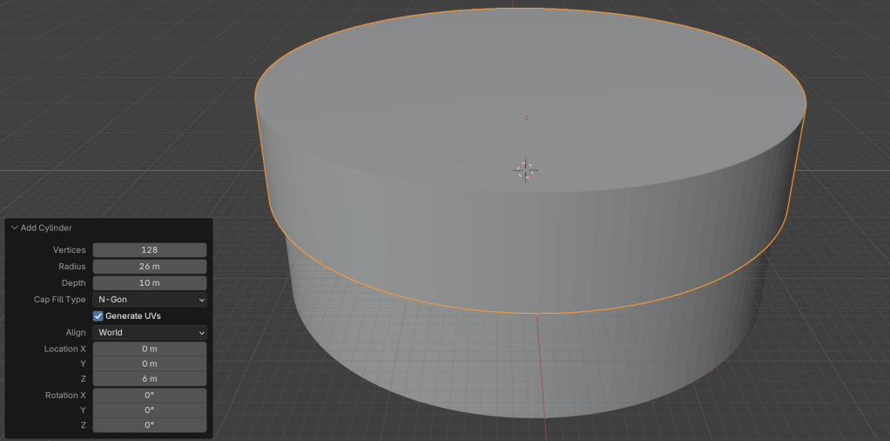Click the 3D cursor crosshair icon
This screenshot has width=890, height=441.
(x=526, y=170)
